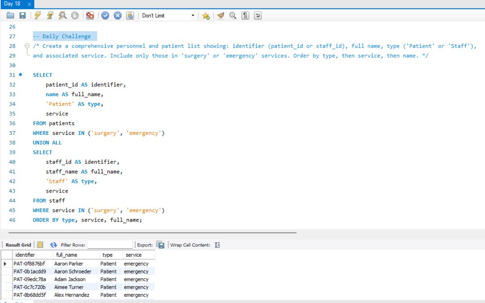Select cell PAT-09edc78a
Image resolution: width=485 pixels, height=303 pixels.
32,279
